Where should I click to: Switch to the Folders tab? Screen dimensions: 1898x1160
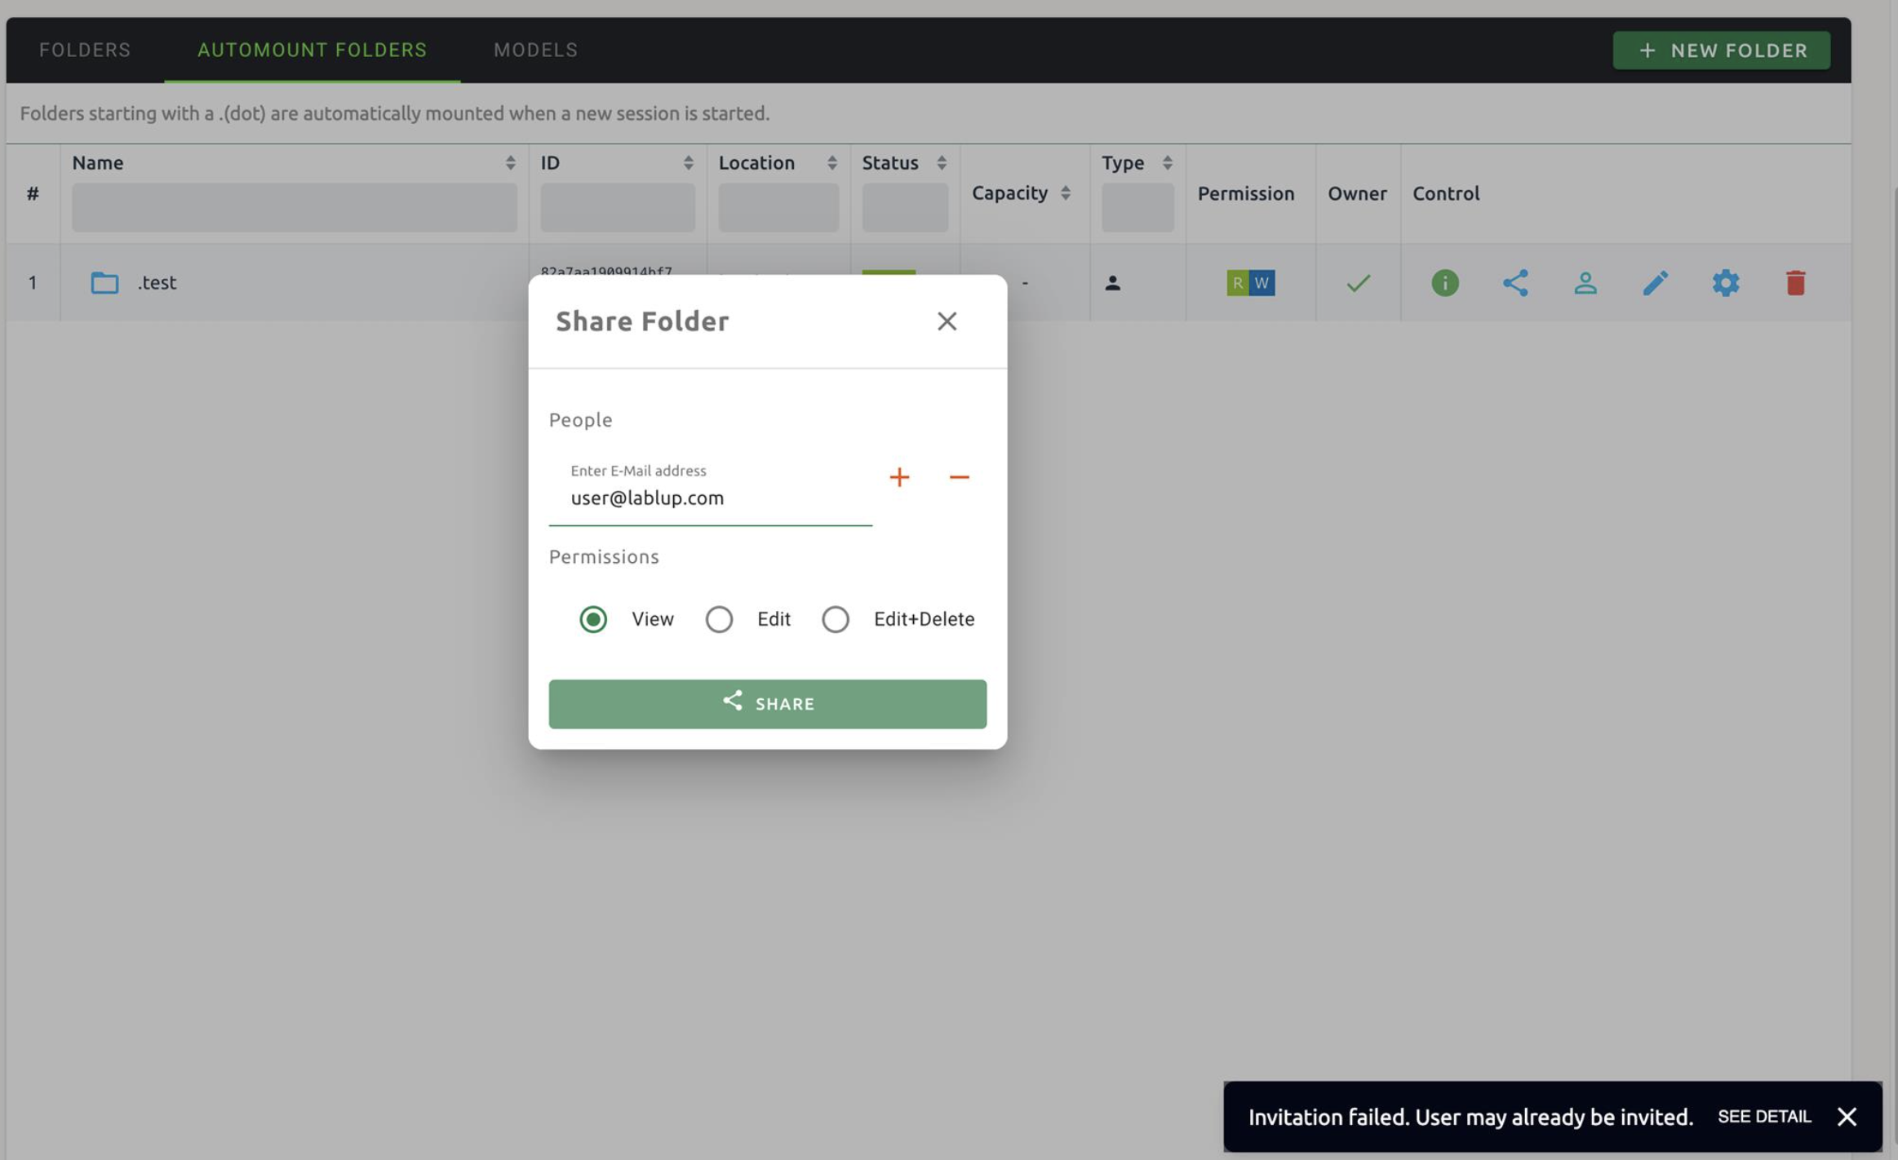[85, 51]
